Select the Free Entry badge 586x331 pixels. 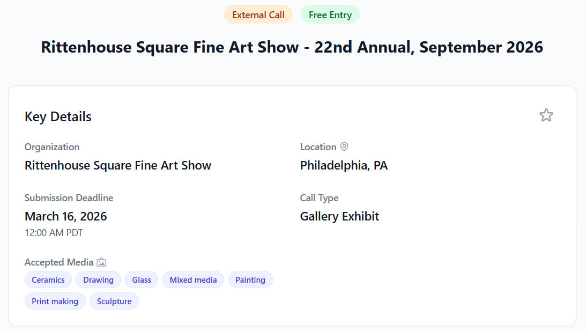coord(330,14)
